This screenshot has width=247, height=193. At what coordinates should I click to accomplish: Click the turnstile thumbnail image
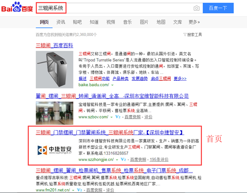pos(54,70)
